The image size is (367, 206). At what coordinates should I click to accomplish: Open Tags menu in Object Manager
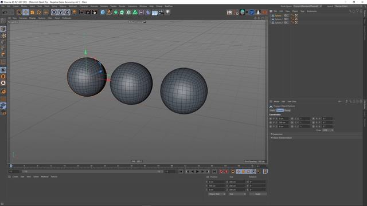(x=302, y=11)
